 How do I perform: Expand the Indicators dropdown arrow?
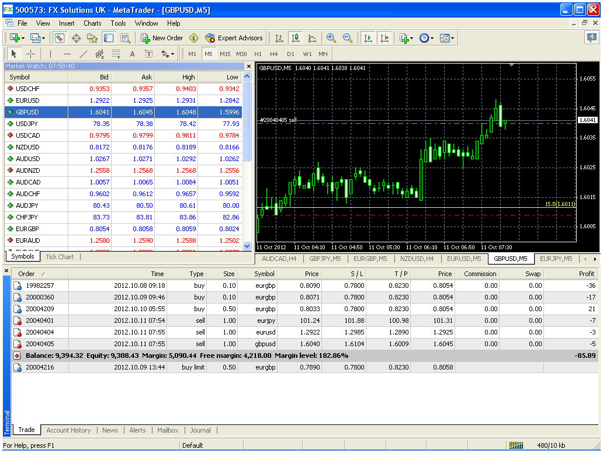[411, 39]
